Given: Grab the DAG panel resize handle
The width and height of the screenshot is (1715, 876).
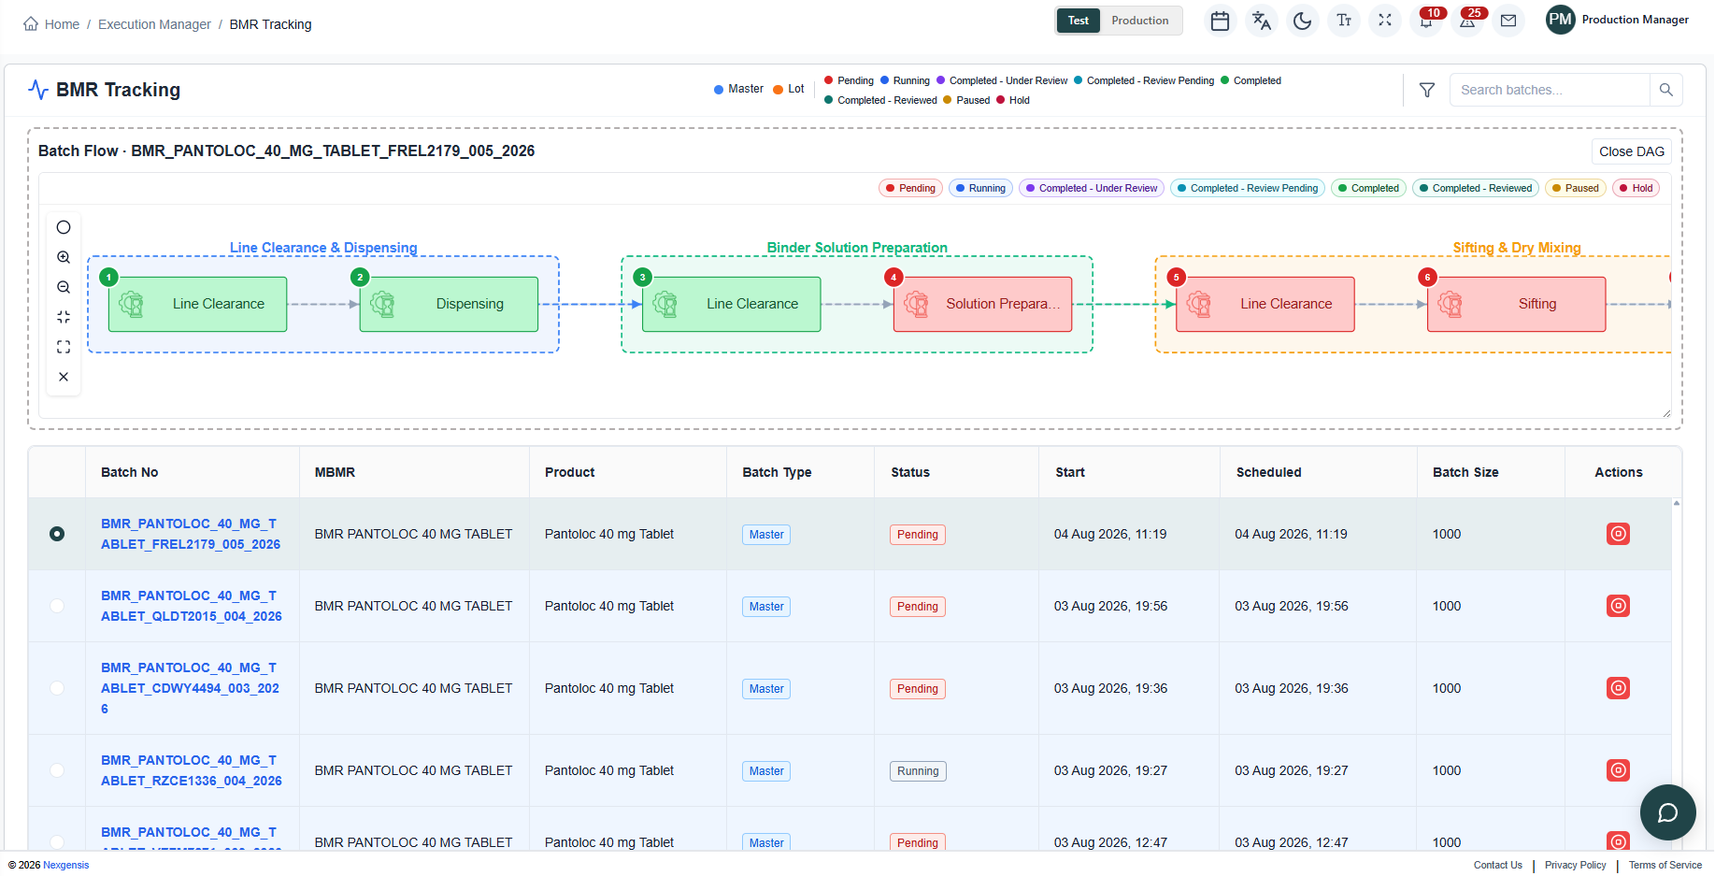Looking at the screenshot, I should pyautogui.click(x=1665, y=412).
